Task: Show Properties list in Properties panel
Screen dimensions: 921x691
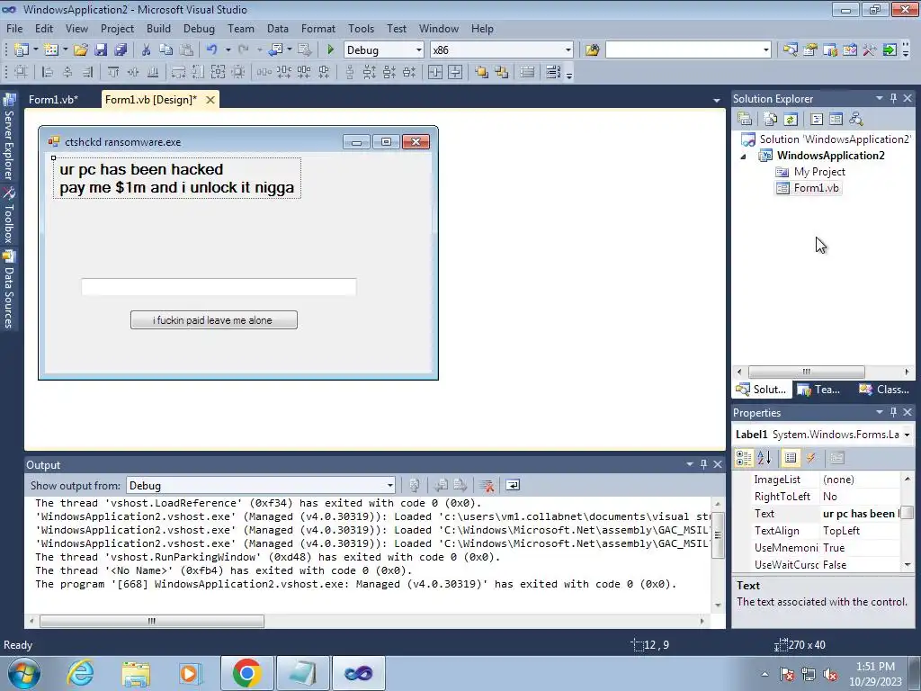Action: (791, 458)
